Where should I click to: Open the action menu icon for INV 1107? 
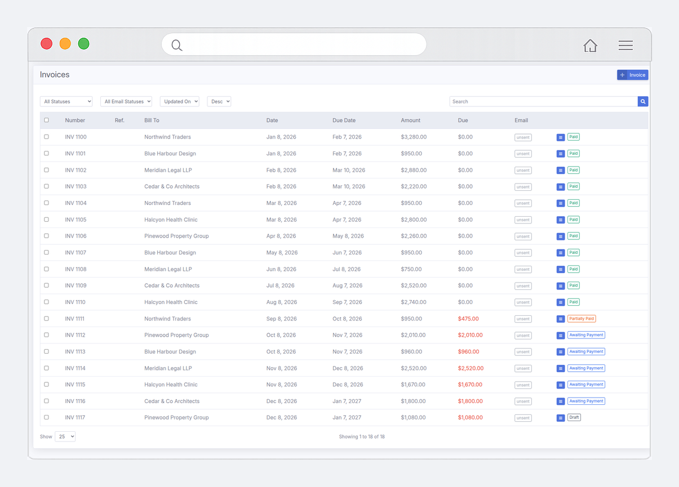561,253
